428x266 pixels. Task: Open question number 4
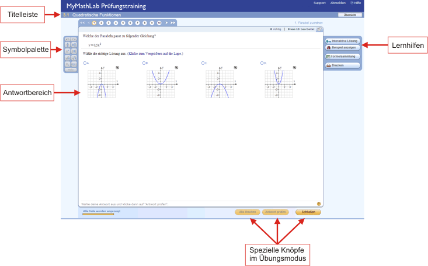tap(116, 23)
